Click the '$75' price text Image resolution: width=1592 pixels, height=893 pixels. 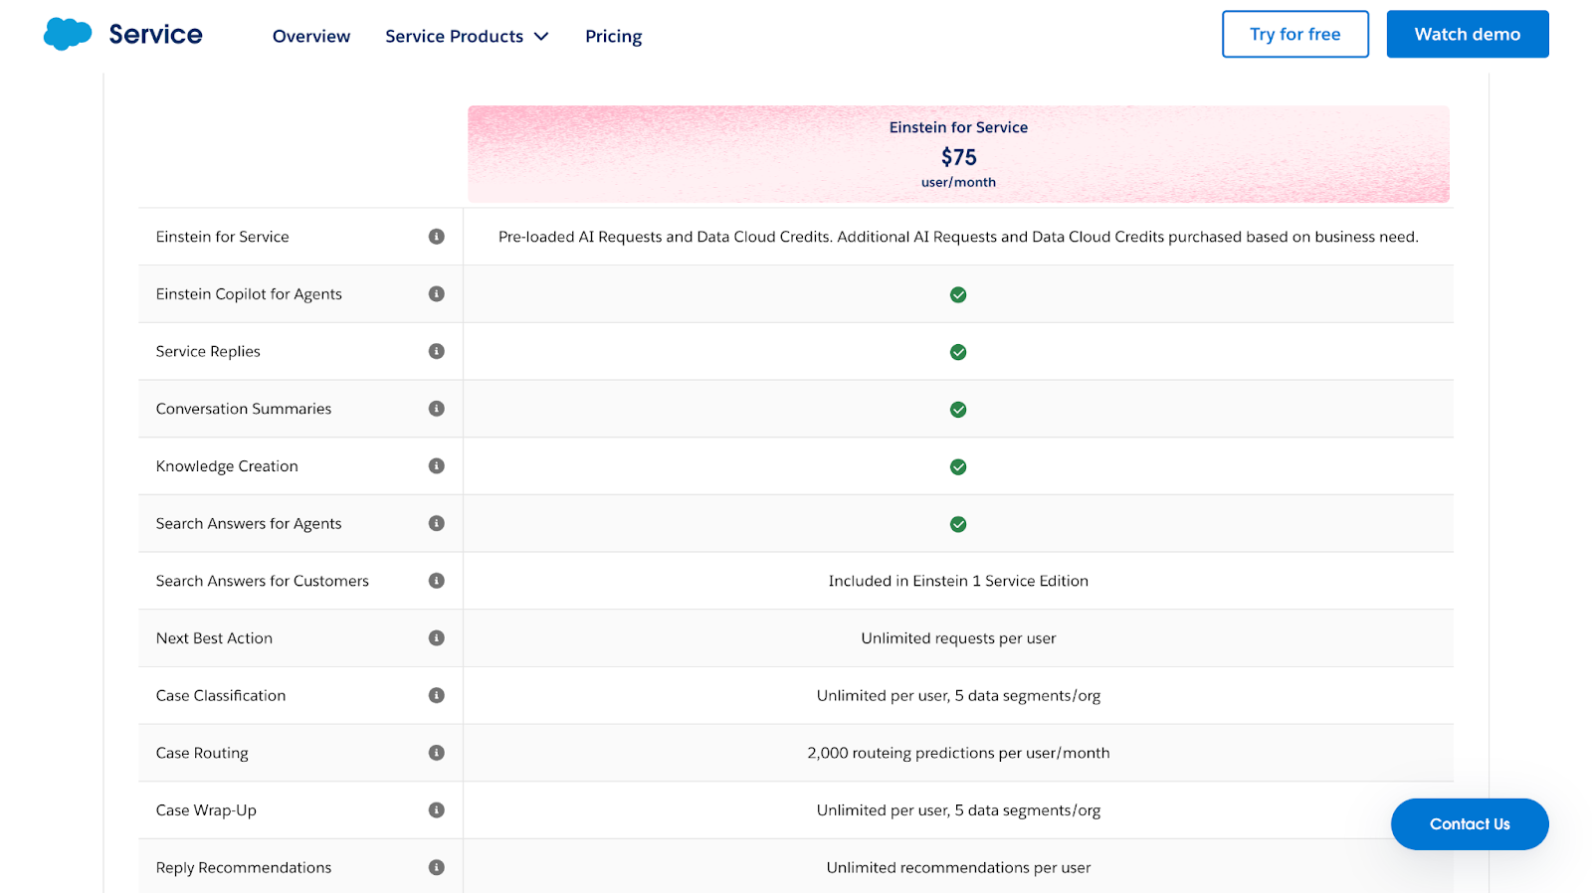point(959,157)
